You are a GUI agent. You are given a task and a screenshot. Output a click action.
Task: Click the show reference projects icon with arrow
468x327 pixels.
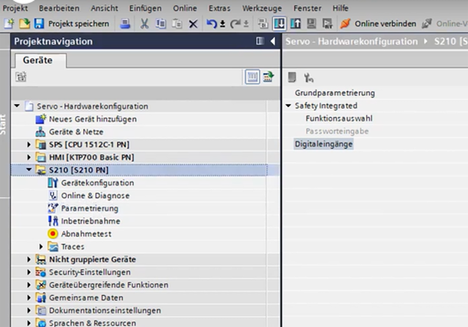268,77
